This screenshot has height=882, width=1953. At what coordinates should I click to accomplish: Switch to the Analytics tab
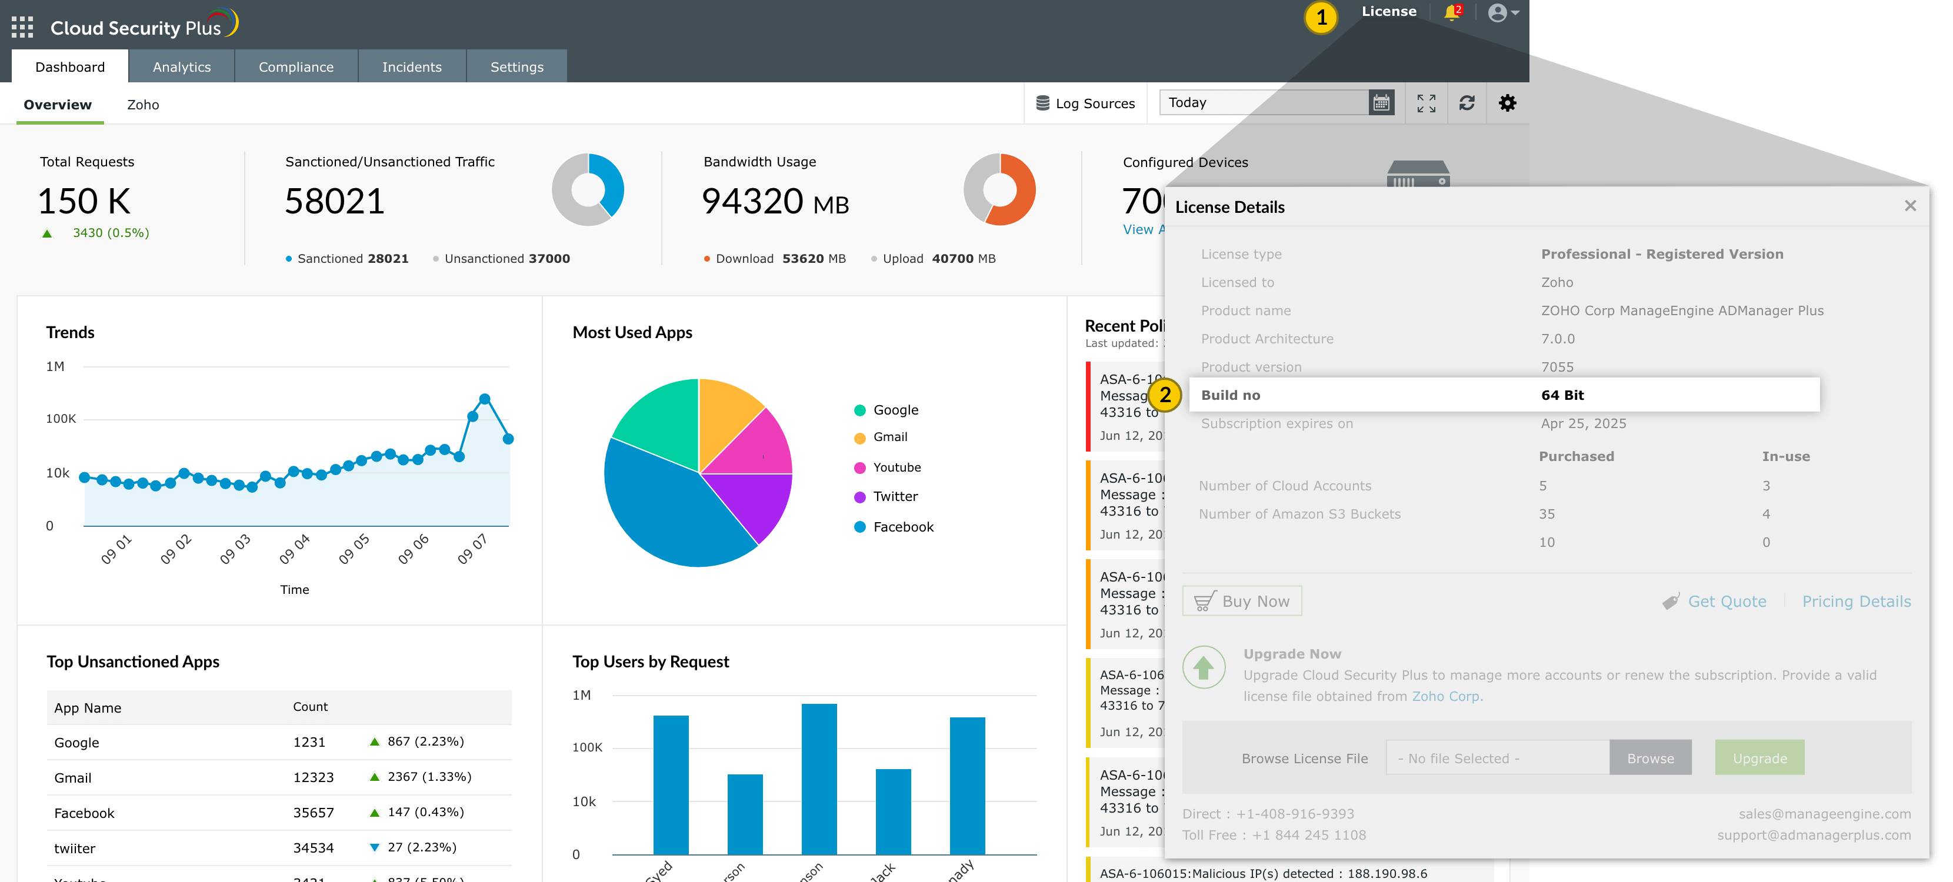(x=182, y=66)
